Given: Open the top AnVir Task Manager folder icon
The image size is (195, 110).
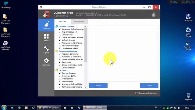Looking at the screenshot, I should click(x=5, y=19).
